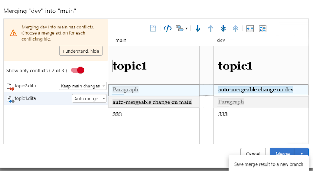Copy current change to left side

(x=250, y=28)
